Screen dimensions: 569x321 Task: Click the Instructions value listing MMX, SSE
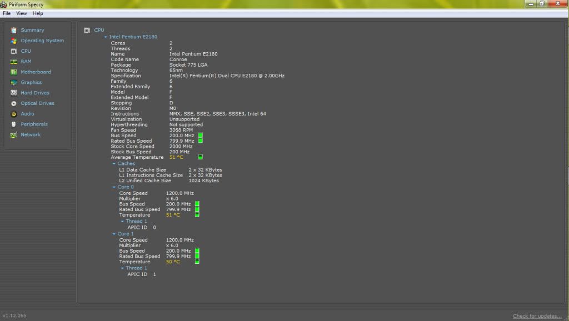(218, 114)
